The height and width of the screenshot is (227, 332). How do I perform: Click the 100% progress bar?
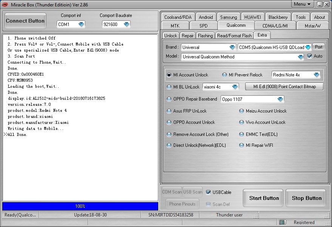coord(80,206)
